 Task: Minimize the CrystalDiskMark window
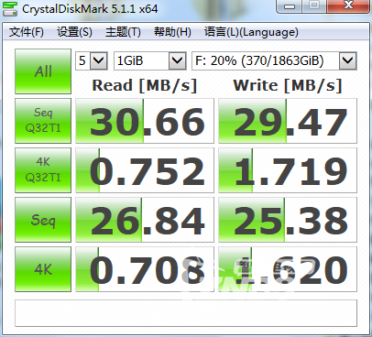click(290, 5)
